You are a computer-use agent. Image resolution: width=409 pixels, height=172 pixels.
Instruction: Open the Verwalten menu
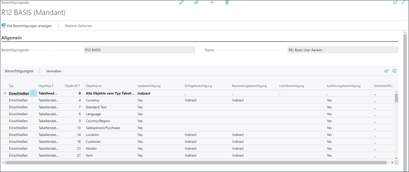pos(54,71)
